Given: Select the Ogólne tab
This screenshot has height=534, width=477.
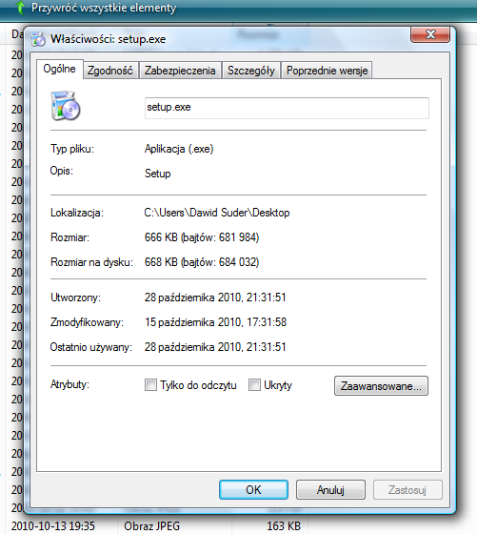Looking at the screenshot, I should click(59, 69).
